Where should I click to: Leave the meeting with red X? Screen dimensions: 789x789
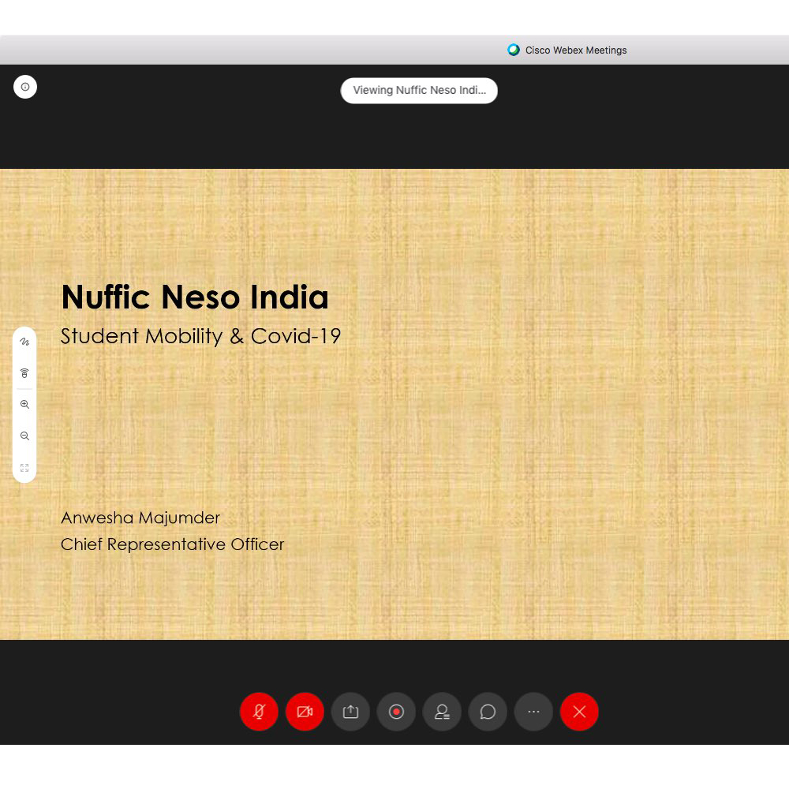pos(579,712)
